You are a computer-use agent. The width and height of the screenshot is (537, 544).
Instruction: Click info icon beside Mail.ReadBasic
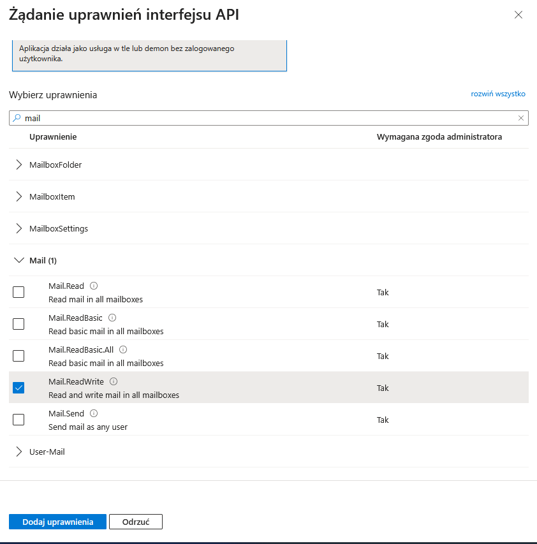112,318
